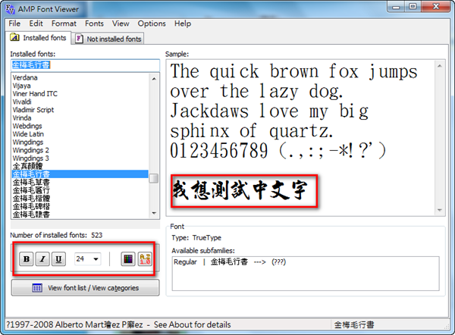Click the font name search field
455x335 pixels.
pos(80,65)
